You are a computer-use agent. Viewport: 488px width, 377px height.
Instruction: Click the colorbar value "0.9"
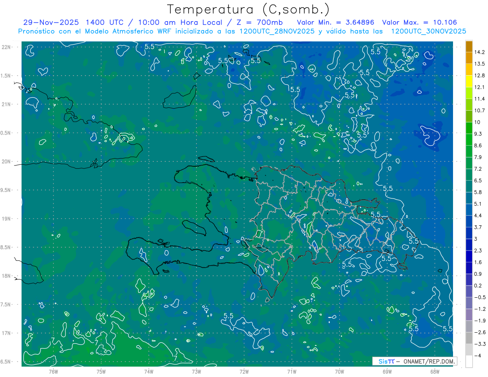click(478, 274)
